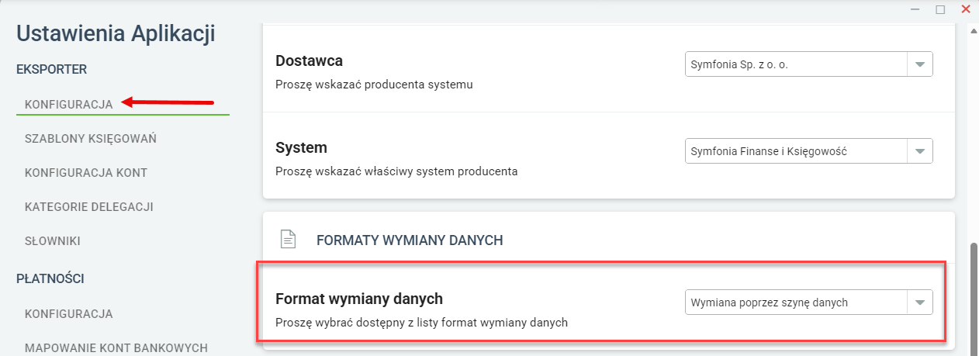Expand the System dropdown arrow
Image resolution: width=979 pixels, height=356 pixels.
click(920, 151)
